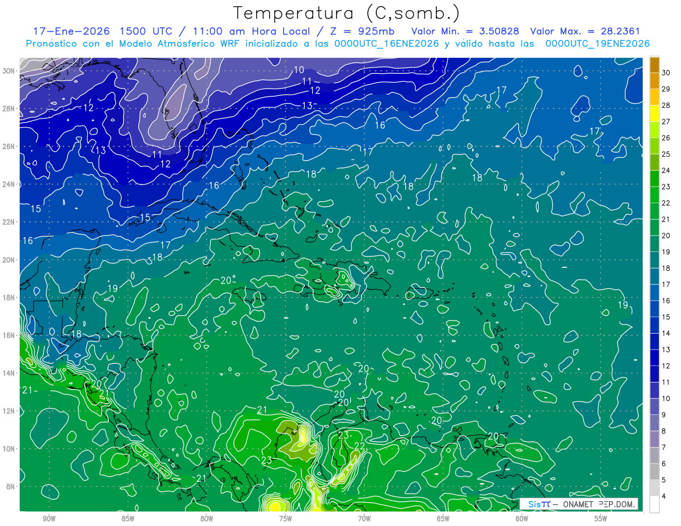This screenshot has width=681, height=526.
Task: Click the legend scale label "24"
Action: (666, 170)
